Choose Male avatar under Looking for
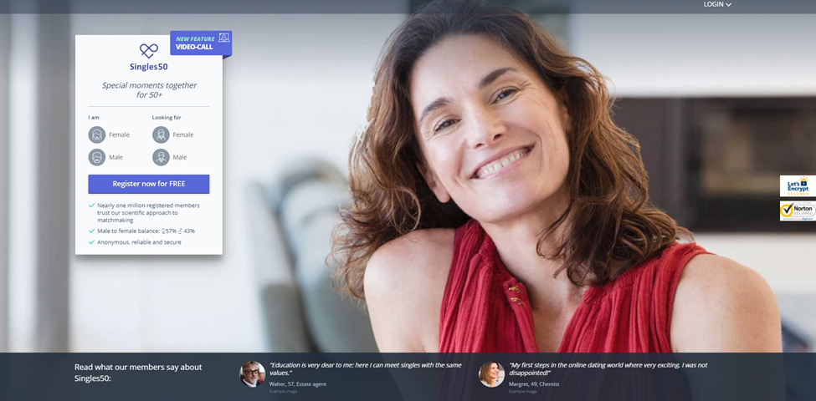Image resolution: width=816 pixels, height=401 pixels. pyautogui.click(x=161, y=157)
